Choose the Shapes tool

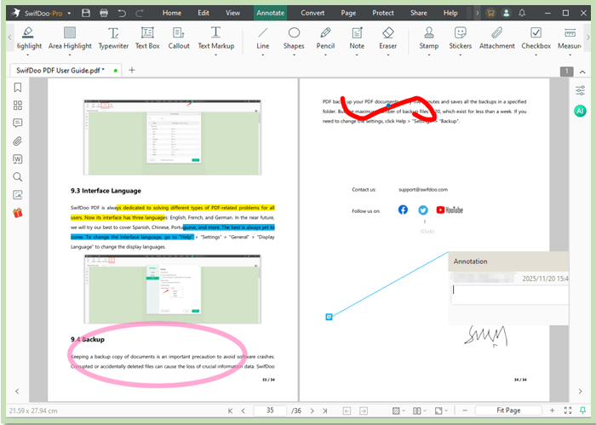[x=294, y=38]
